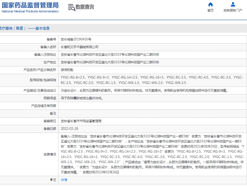Click the 备案人名称 row label

click(x=48, y=47)
